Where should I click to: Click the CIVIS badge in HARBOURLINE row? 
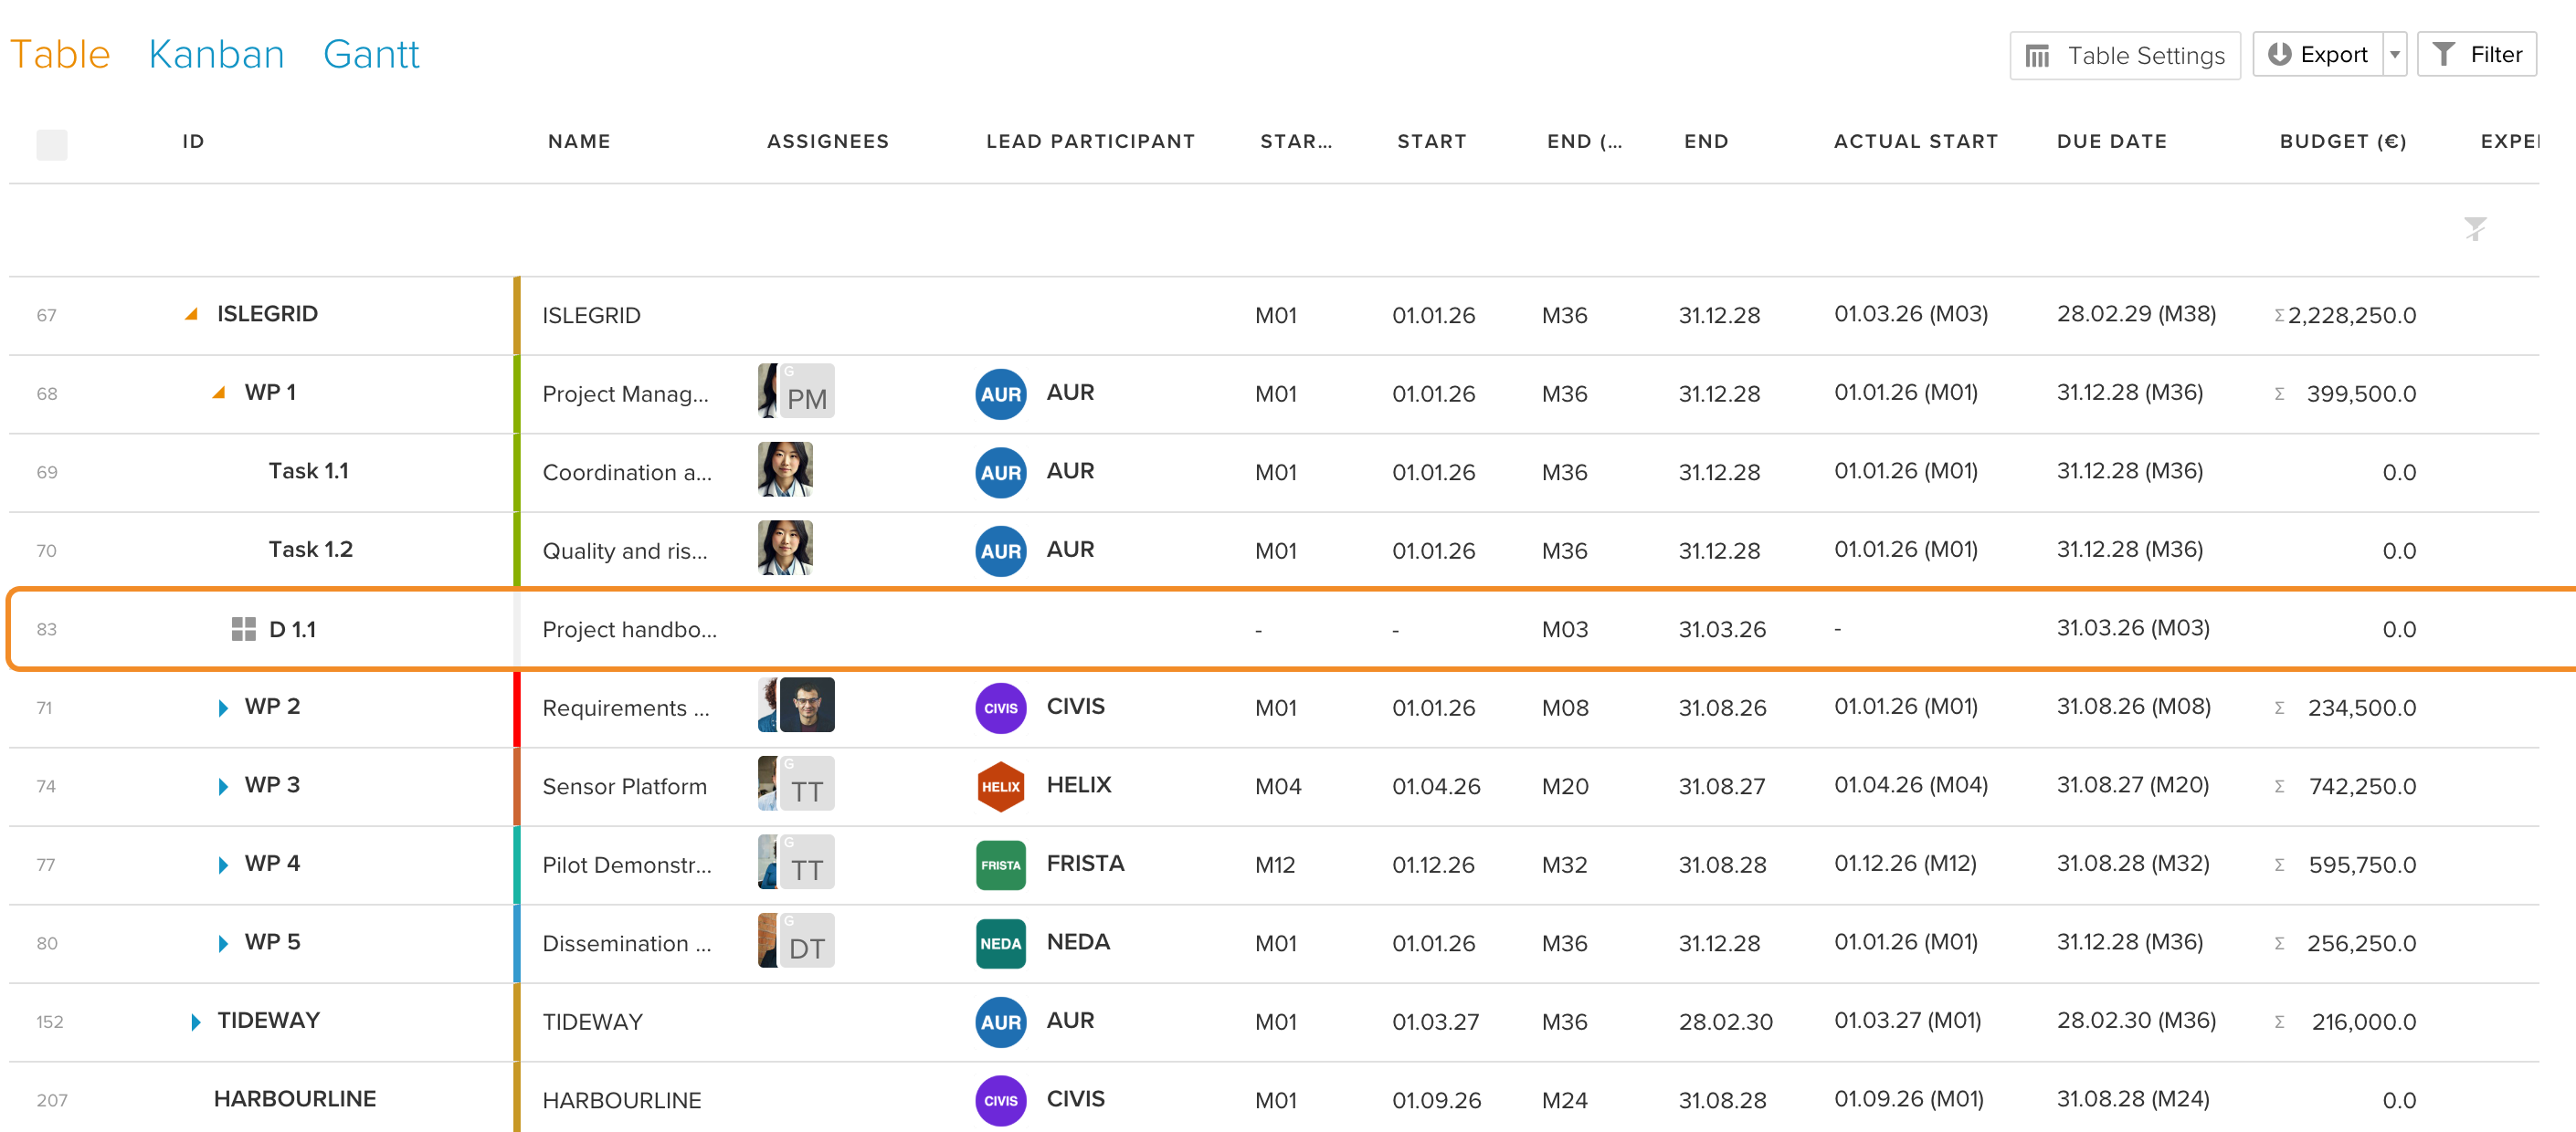(x=1000, y=1100)
